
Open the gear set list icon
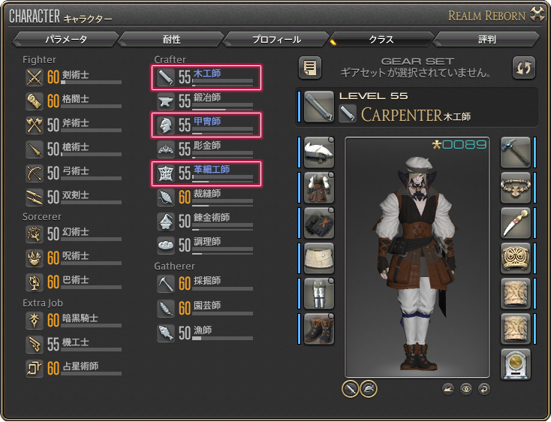click(x=309, y=68)
